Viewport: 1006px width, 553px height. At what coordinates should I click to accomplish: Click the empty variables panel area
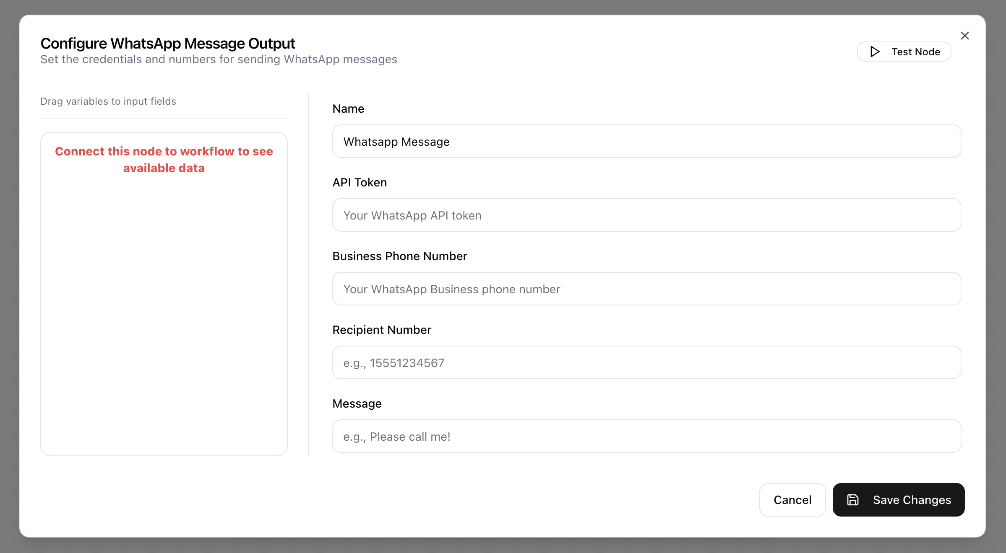164,314
